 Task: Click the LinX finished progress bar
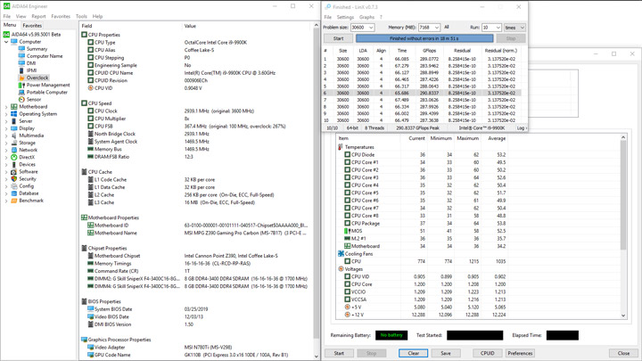[424, 38]
